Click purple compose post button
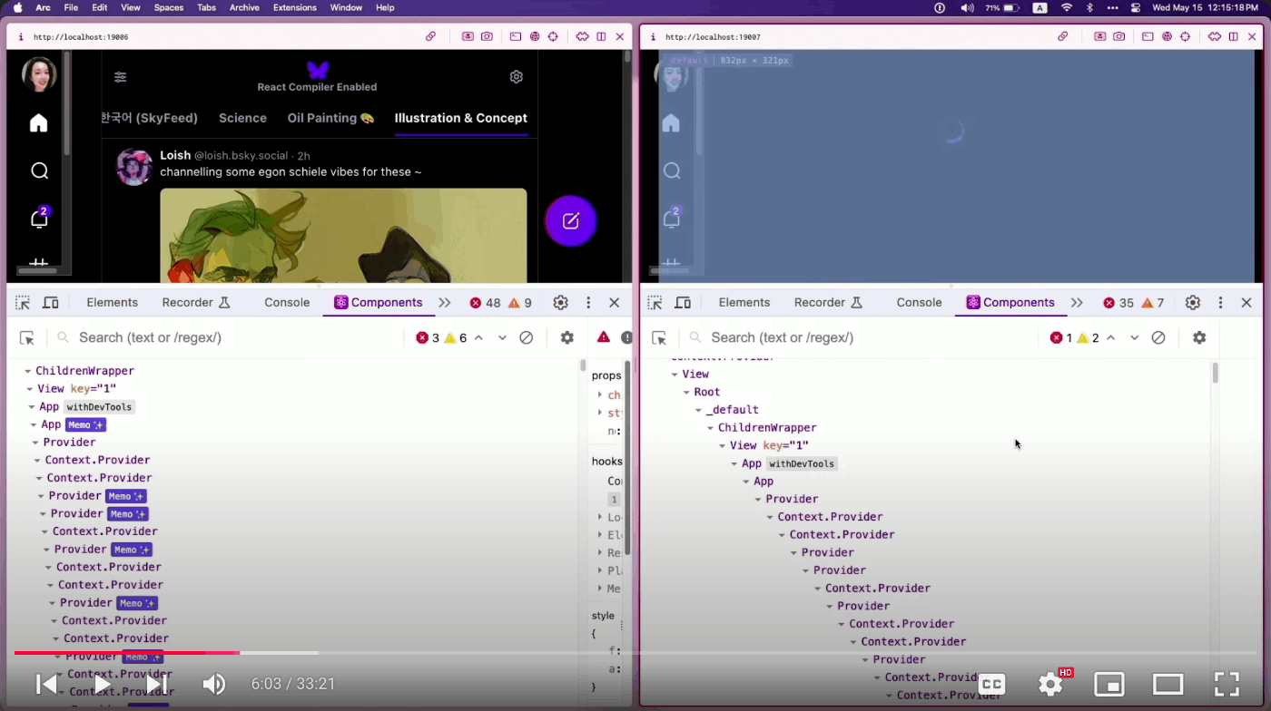The width and height of the screenshot is (1271, 711). pyautogui.click(x=570, y=220)
